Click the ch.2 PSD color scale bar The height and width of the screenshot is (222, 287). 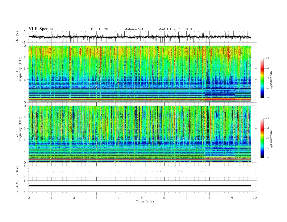tap(262, 138)
